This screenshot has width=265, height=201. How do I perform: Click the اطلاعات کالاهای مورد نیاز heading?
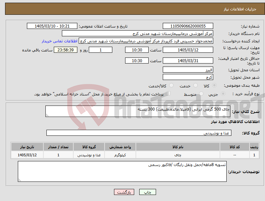pyautogui.click(x=235, y=122)
